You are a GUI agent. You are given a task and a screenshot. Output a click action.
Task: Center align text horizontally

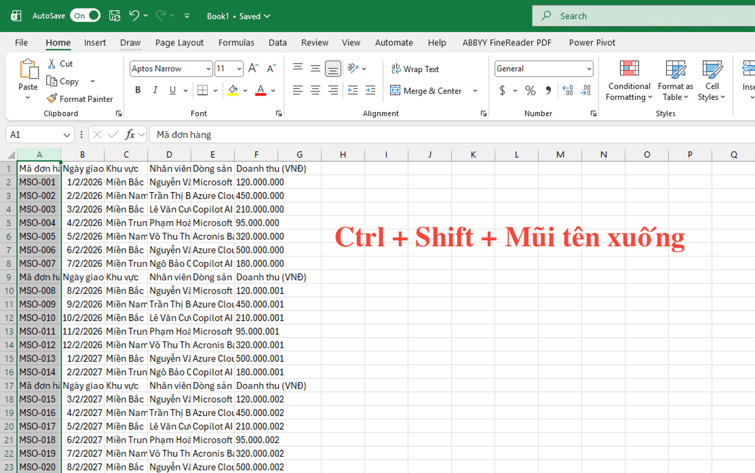click(x=315, y=90)
